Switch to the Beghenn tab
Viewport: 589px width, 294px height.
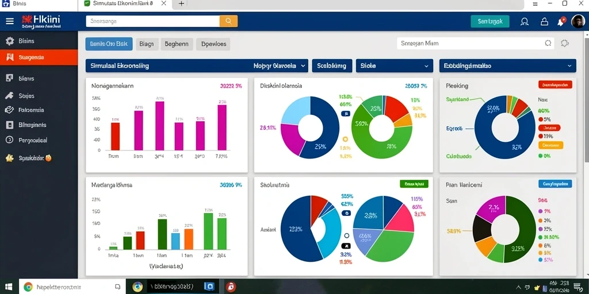177,44
